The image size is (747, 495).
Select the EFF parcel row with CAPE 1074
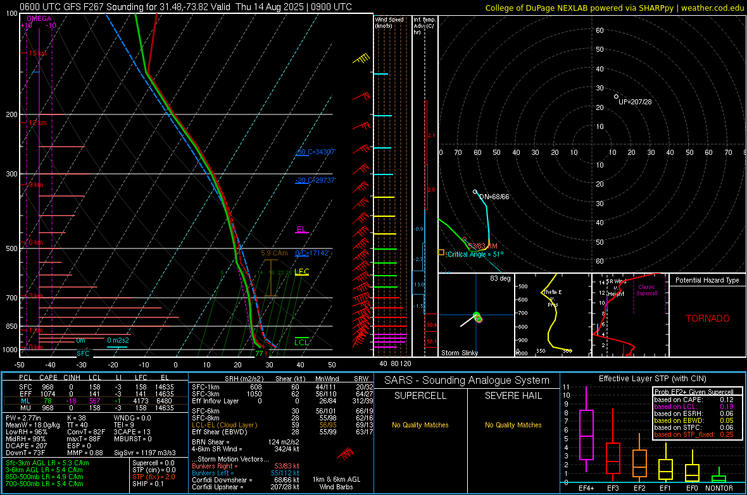[x=96, y=394]
